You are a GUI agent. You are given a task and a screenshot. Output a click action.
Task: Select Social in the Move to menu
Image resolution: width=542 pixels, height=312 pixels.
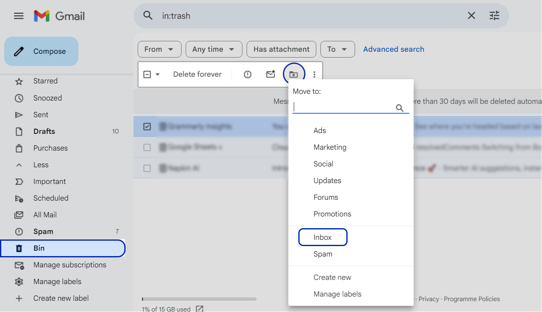point(323,164)
